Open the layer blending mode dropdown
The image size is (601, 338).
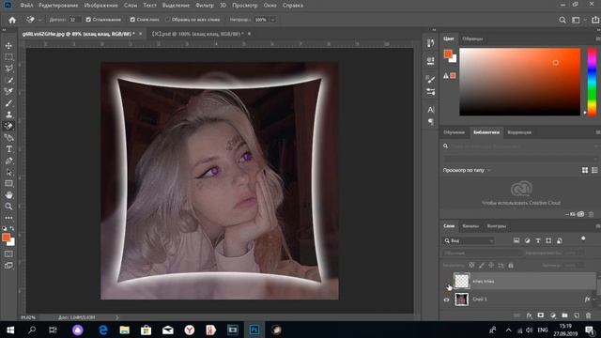pos(482,253)
